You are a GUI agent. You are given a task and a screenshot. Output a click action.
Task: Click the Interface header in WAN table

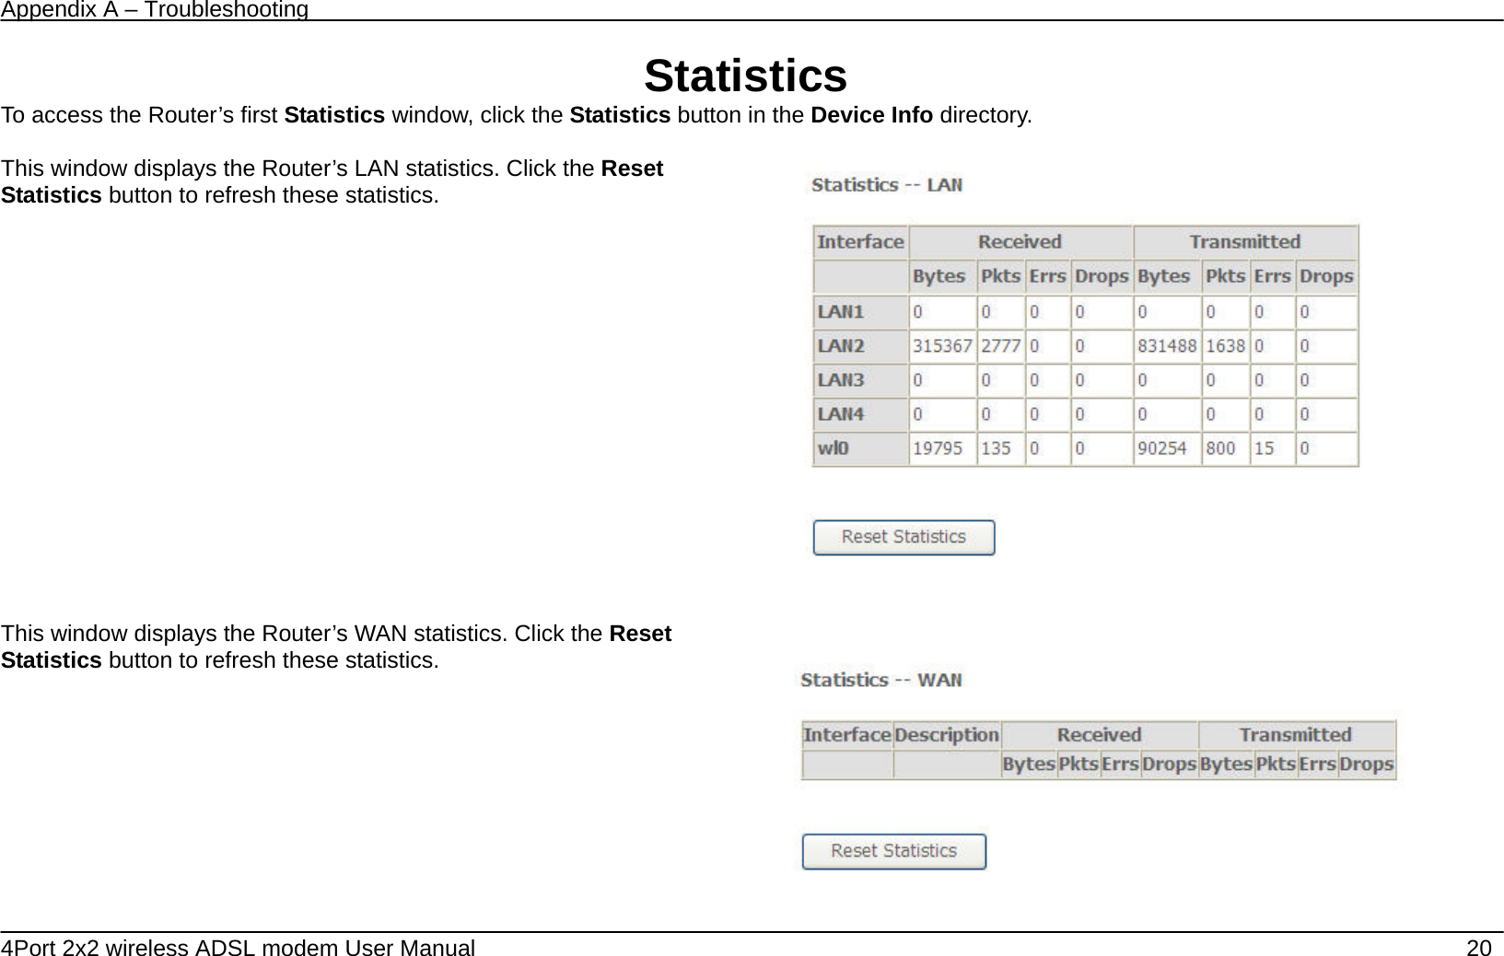click(846, 735)
